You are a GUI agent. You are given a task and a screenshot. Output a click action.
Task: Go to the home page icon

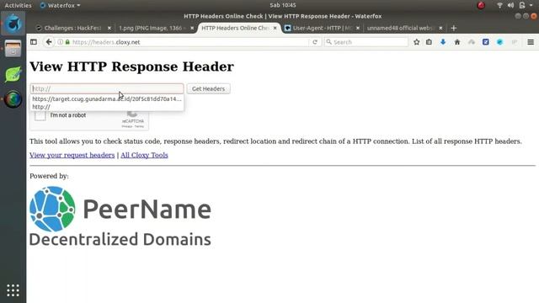457,42
